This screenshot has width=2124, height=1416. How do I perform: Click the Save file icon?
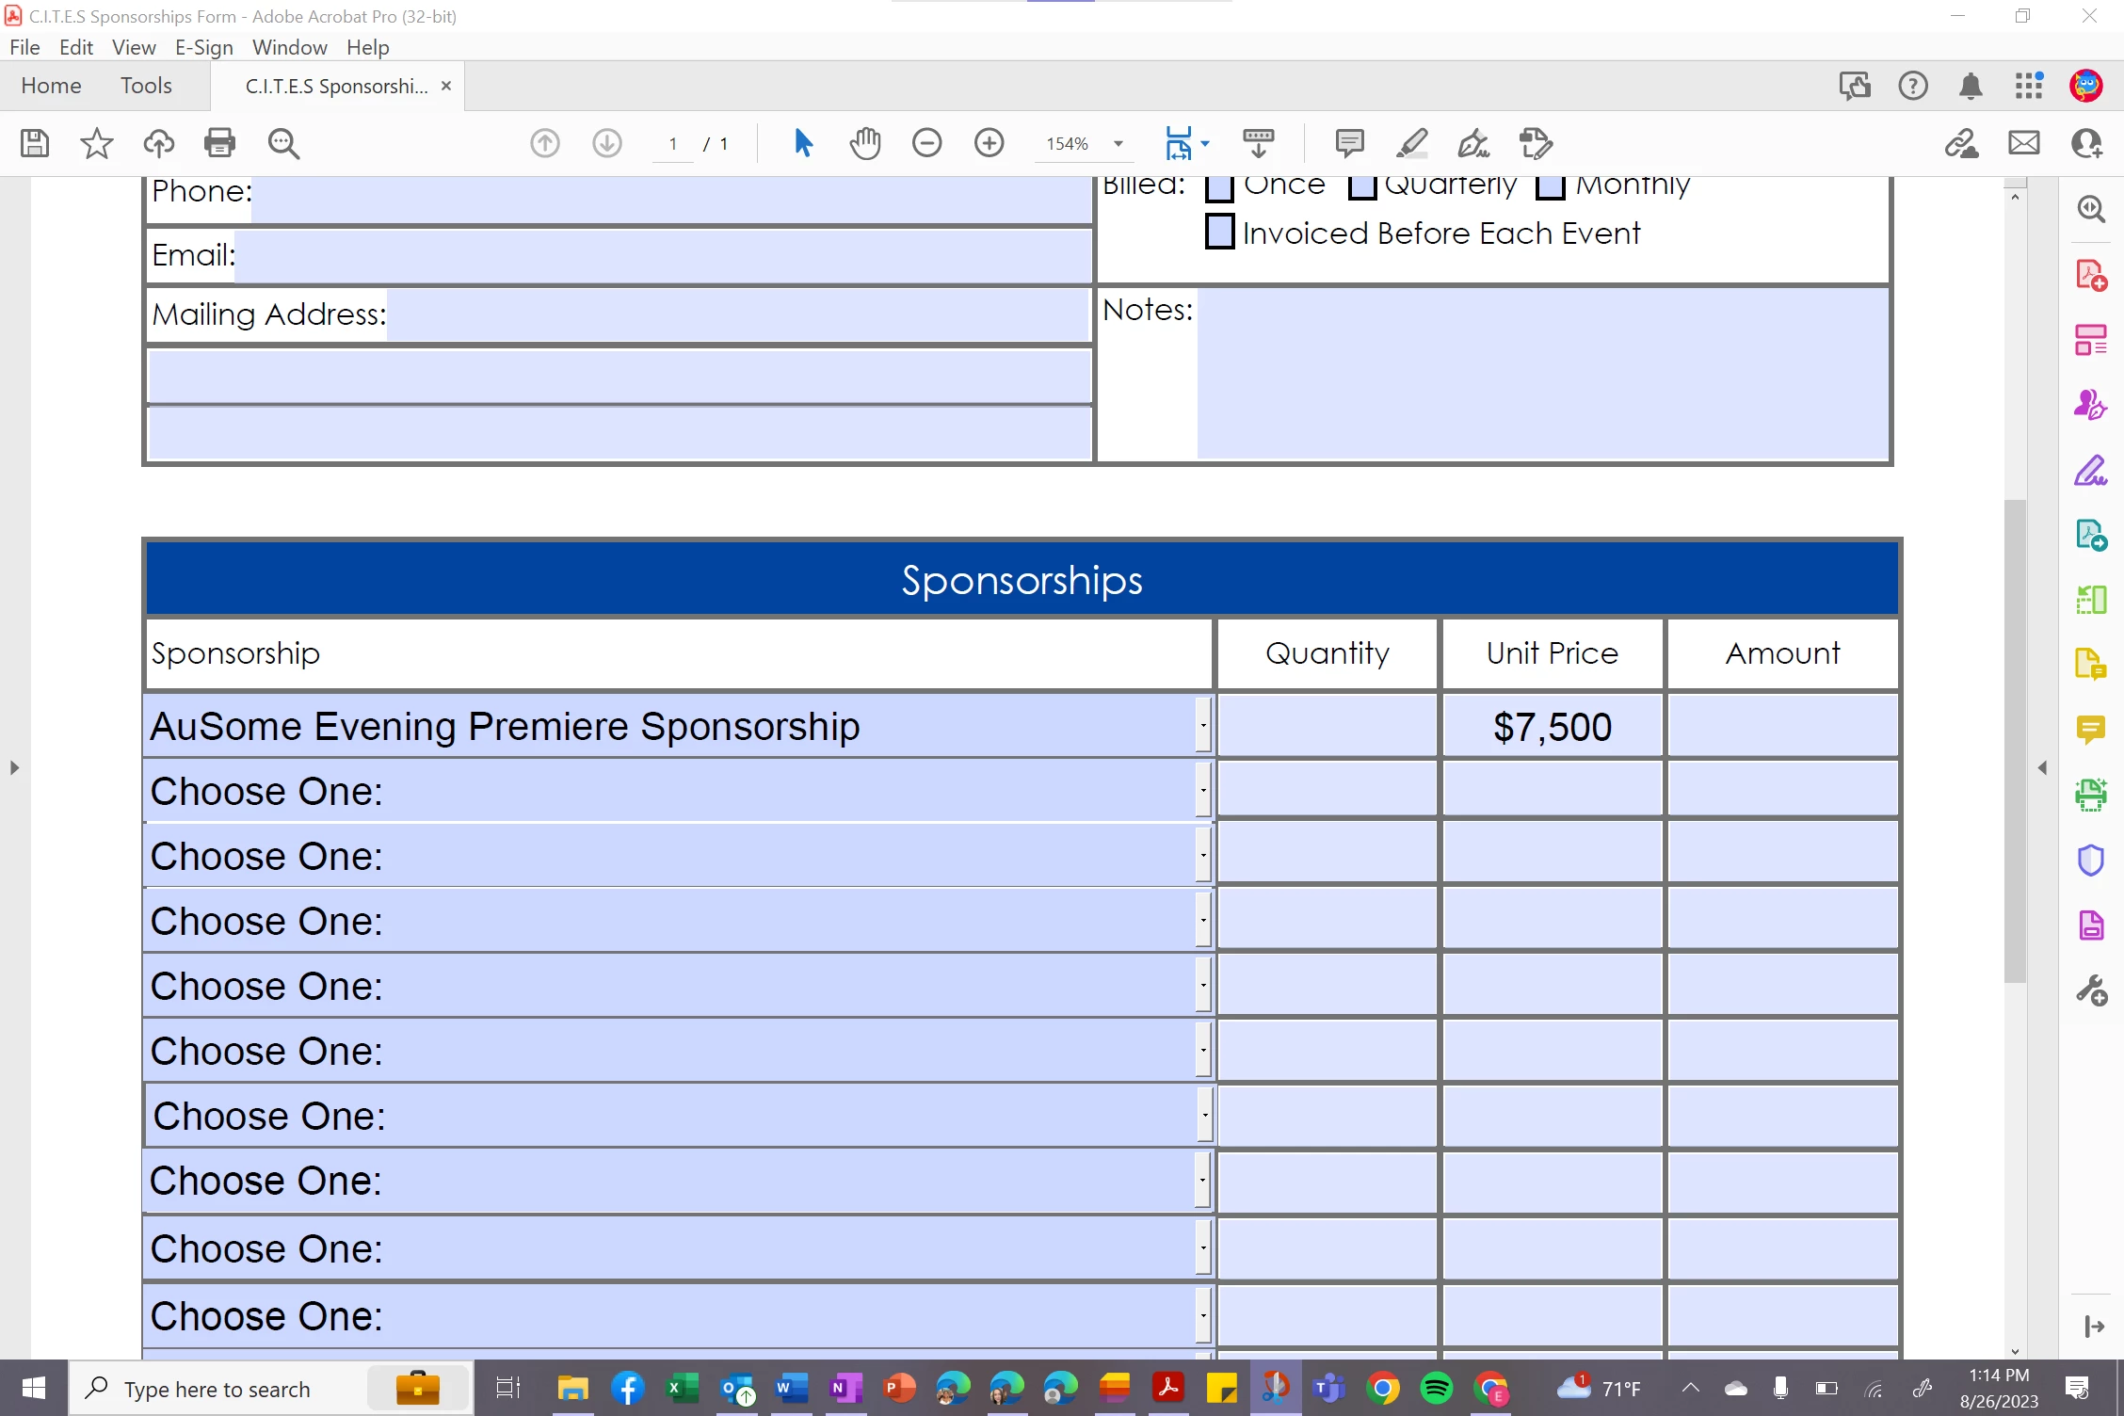pos(35,143)
